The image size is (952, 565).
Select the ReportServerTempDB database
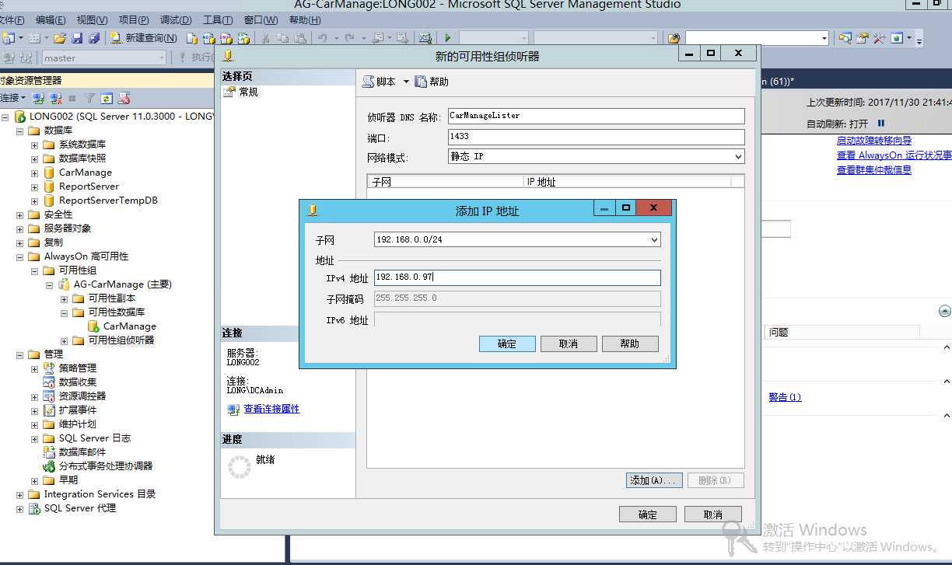coord(108,201)
